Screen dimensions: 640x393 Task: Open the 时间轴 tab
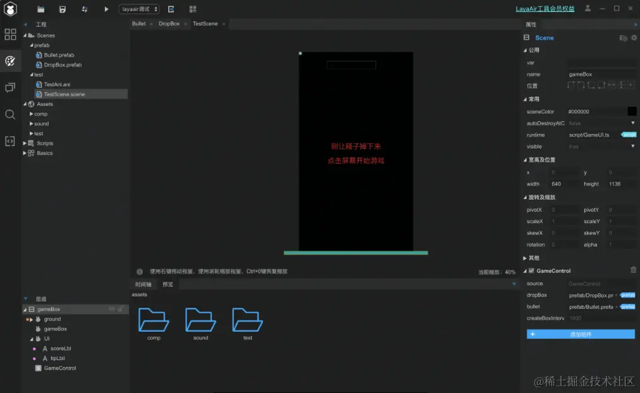pos(144,284)
